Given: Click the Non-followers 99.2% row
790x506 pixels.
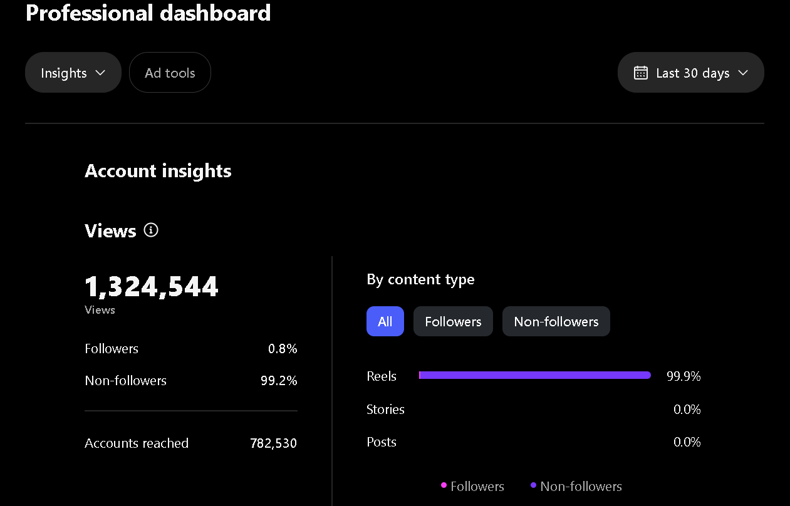Looking at the screenshot, I should pos(190,381).
